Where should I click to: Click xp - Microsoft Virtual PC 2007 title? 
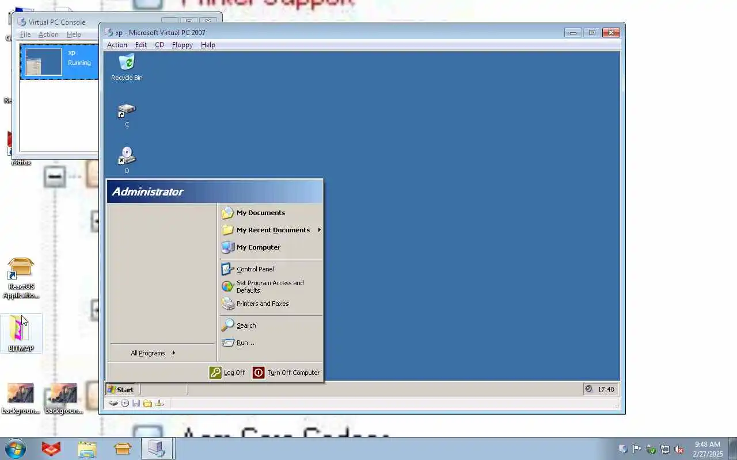click(160, 32)
